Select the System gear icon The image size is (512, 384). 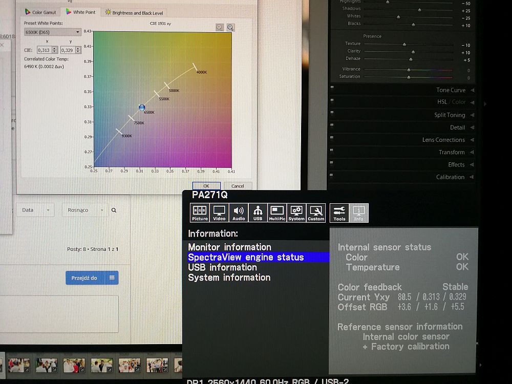click(x=296, y=212)
